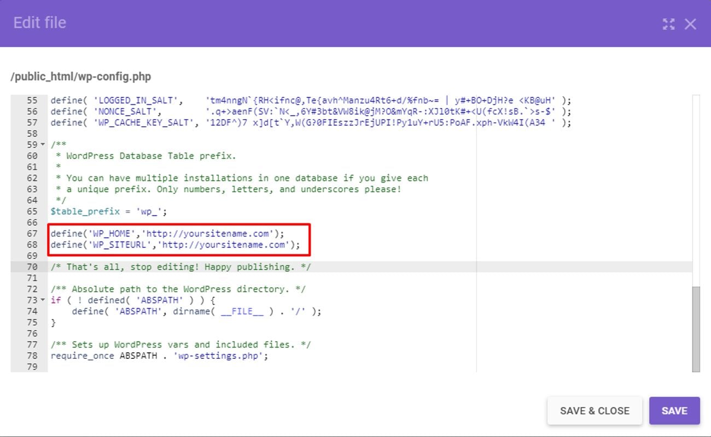Click the SAVE & CLOSE button

595,410
